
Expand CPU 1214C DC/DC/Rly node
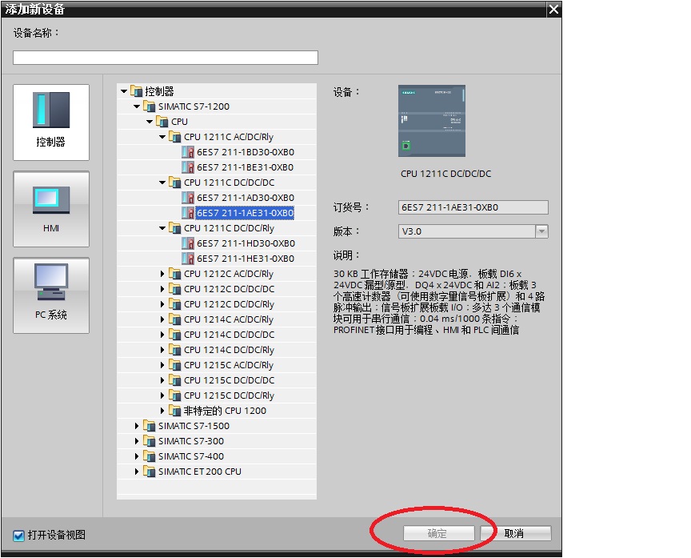pos(162,350)
